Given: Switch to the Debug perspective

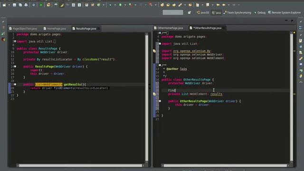Looking at the screenshot, I should pos(260,13).
